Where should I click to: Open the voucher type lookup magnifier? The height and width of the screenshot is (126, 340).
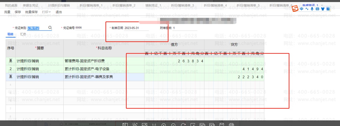point(50,28)
